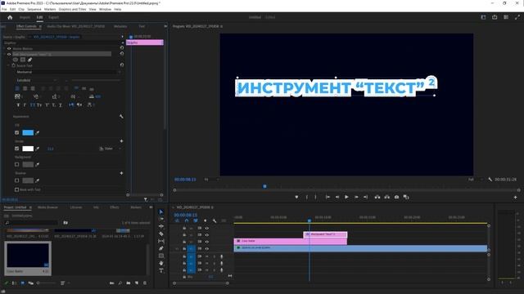Open the Program monitor zoom Fit dropdown
This screenshot has height=294, width=524.
pos(211,180)
